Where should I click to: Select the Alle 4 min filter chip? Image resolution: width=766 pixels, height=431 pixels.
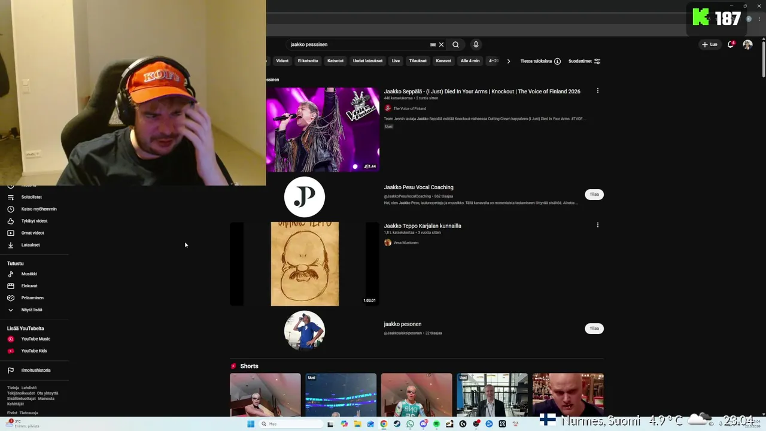tap(470, 61)
